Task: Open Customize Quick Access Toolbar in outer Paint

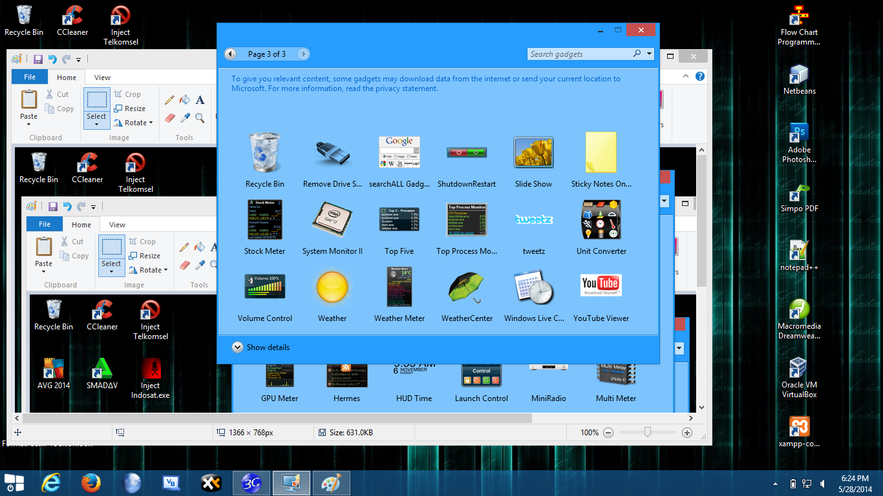Action: tap(79, 60)
